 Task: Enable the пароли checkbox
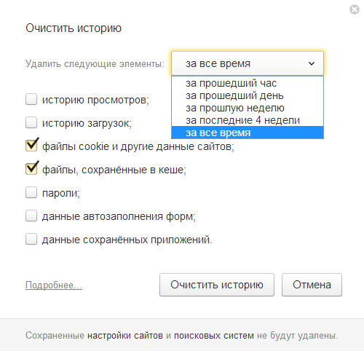(31, 193)
